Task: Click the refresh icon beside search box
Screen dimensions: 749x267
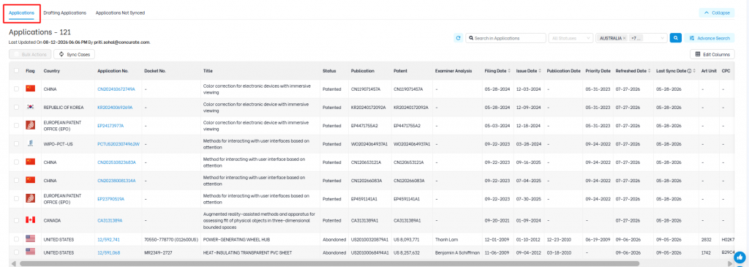Action: (x=458, y=38)
